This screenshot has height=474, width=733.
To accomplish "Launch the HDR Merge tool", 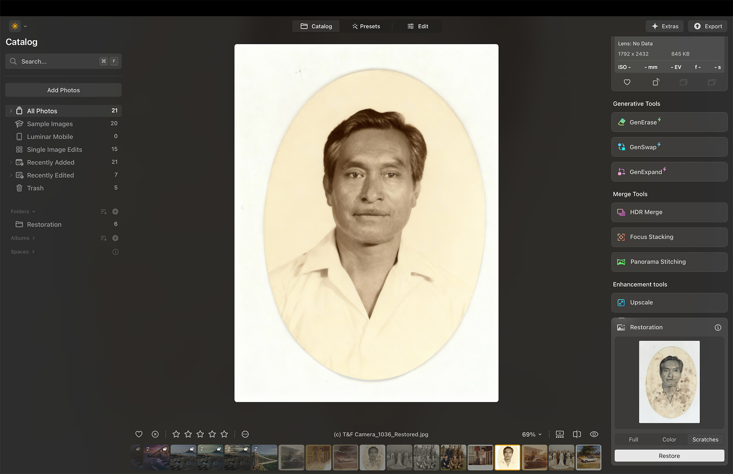I will (669, 212).
